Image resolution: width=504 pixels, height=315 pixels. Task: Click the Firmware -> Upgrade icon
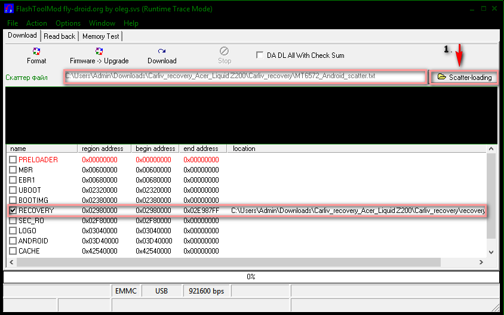99,52
